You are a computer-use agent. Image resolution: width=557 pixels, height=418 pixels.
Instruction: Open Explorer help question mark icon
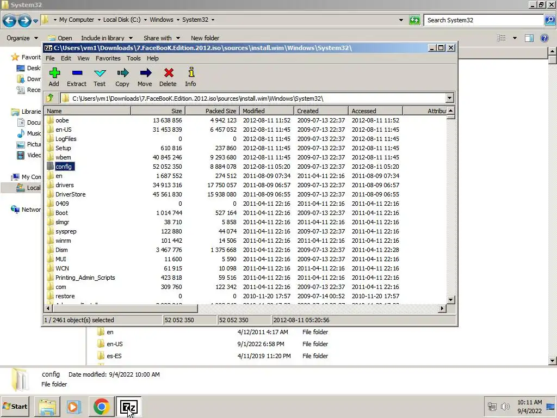tap(544, 38)
